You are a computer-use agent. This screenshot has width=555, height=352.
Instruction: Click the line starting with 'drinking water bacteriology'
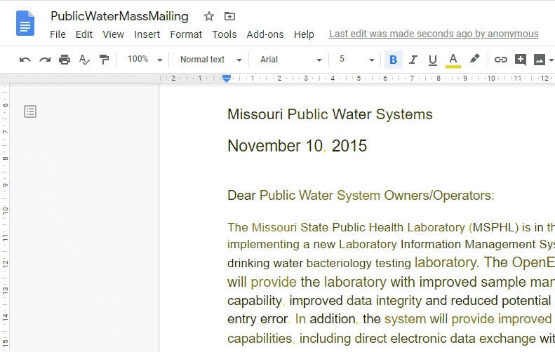coord(389,263)
